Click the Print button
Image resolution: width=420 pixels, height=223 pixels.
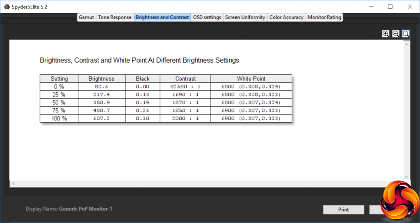point(344,209)
